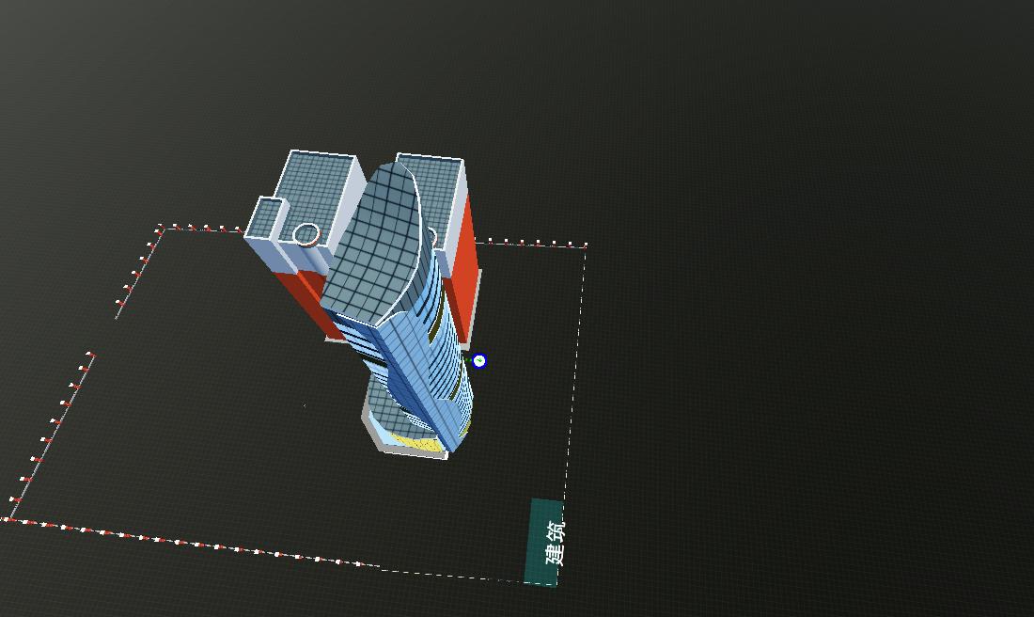Select the yellow podium at the tower base
1034x617 pixels.
click(x=415, y=441)
